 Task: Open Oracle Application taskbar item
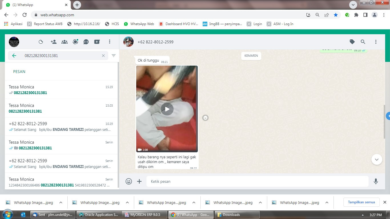click(x=99, y=215)
